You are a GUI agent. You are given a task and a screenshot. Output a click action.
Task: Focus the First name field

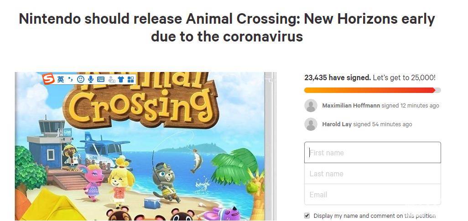(372, 153)
